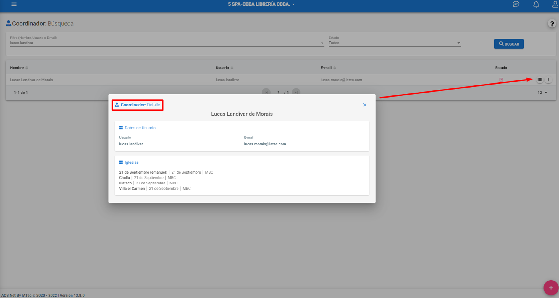Toggle Estado checkbox for Lucas Landivar
The height and width of the screenshot is (298, 559).
coord(501,80)
